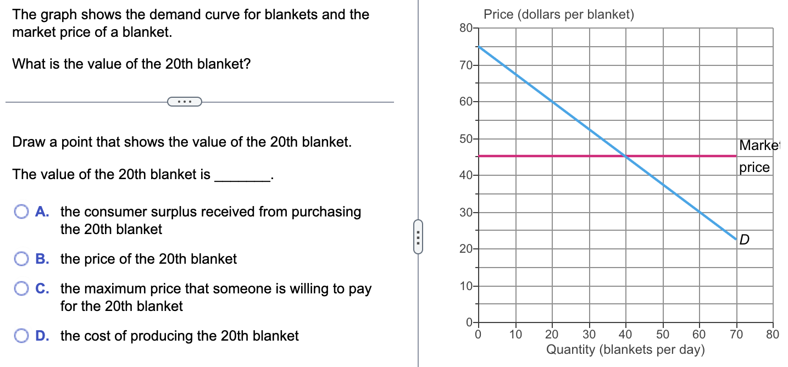
Task: Click the D label on the demand curve
Action: click(745, 239)
